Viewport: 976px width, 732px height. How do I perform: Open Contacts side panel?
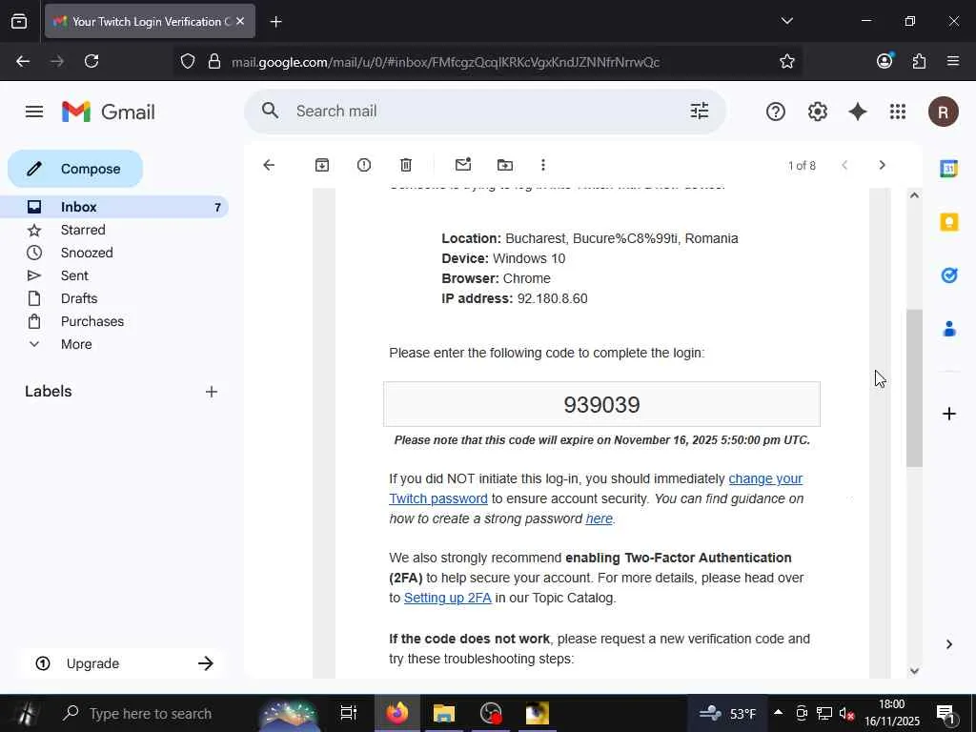pos(948,329)
